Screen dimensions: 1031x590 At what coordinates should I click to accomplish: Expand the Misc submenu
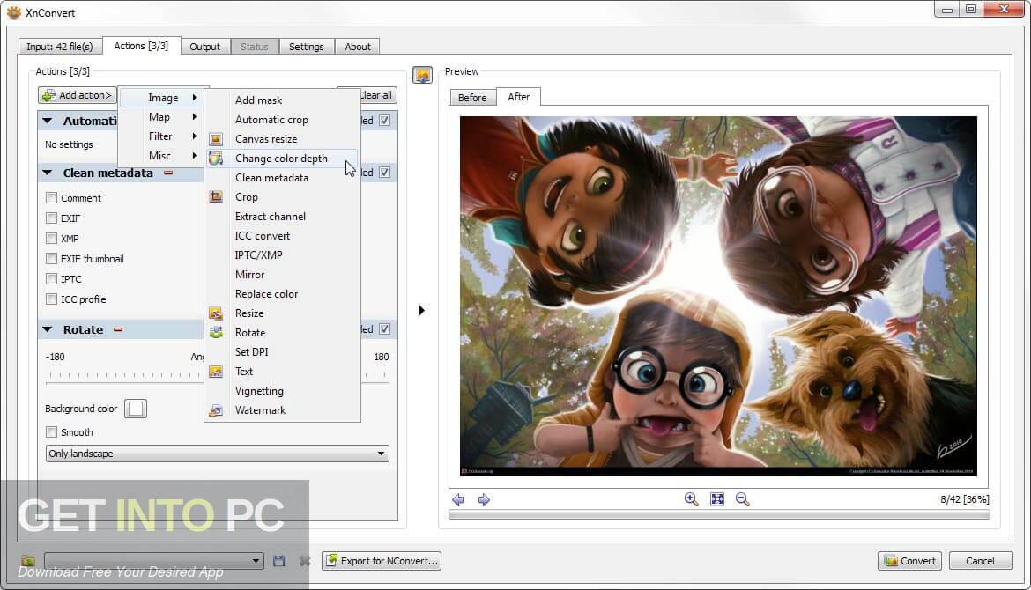click(161, 156)
